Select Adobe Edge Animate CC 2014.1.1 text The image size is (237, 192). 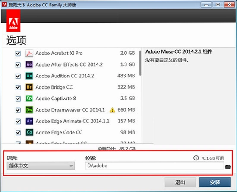tap(73, 121)
